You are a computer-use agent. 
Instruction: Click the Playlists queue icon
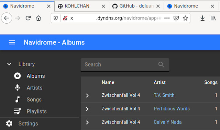pyautogui.click(x=18, y=111)
